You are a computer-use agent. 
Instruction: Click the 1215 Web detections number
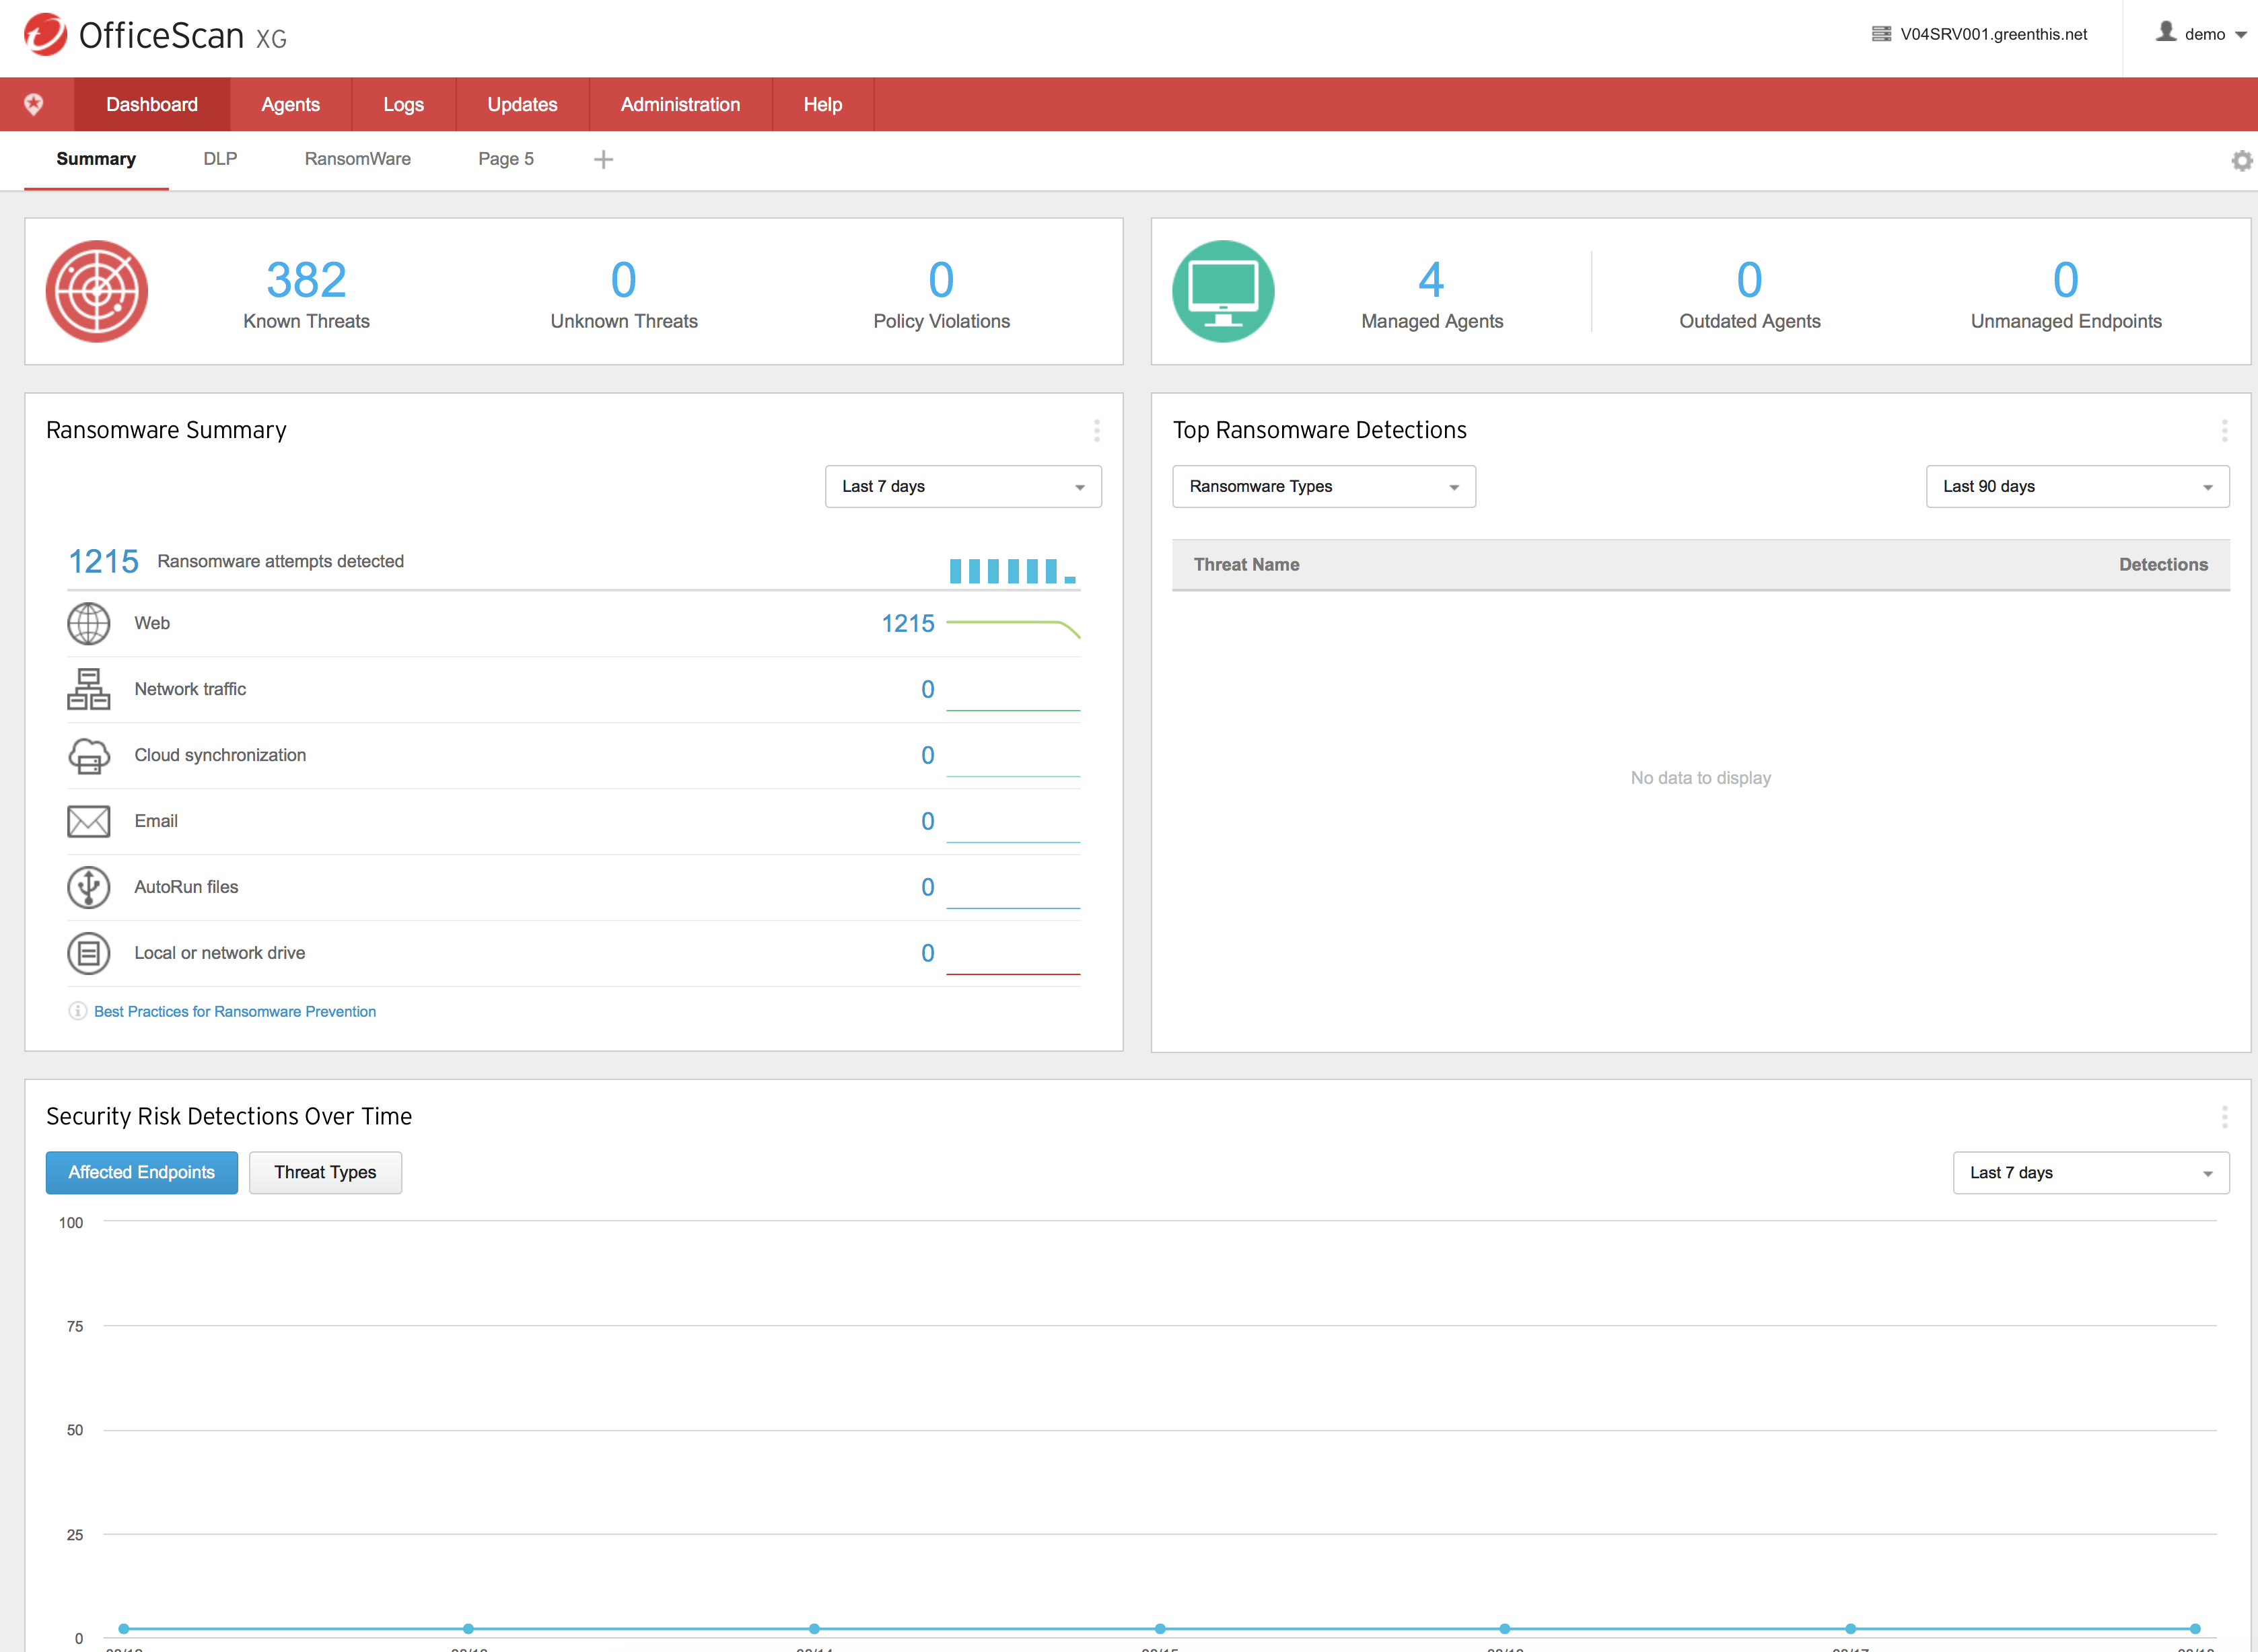pyautogui.click(x=908, y=624)
